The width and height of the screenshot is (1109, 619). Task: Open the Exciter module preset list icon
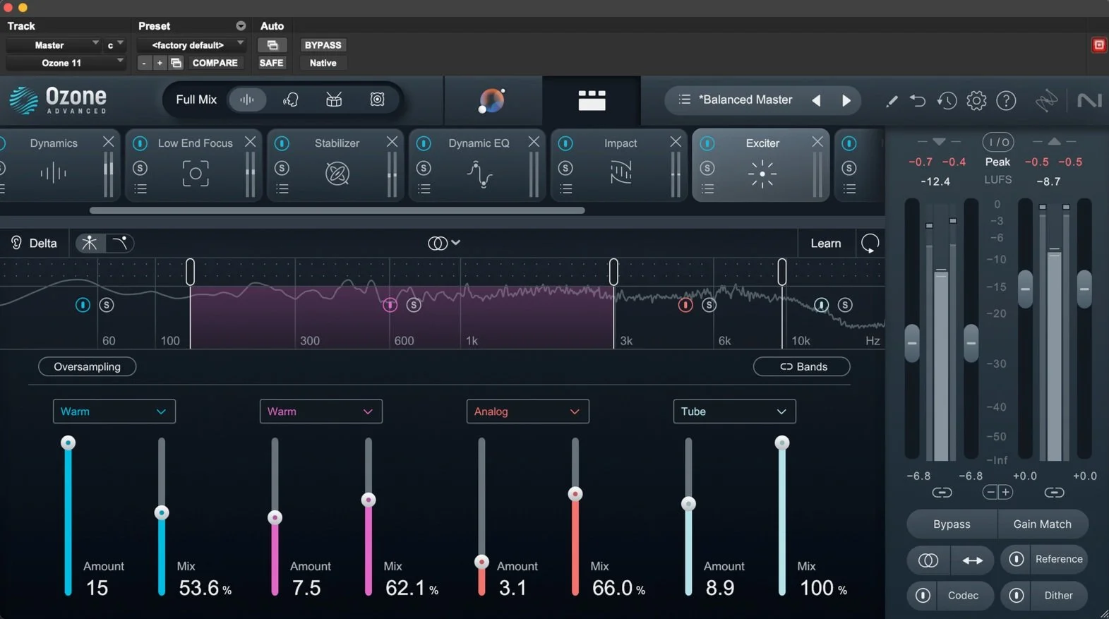(x=707, y=189)
